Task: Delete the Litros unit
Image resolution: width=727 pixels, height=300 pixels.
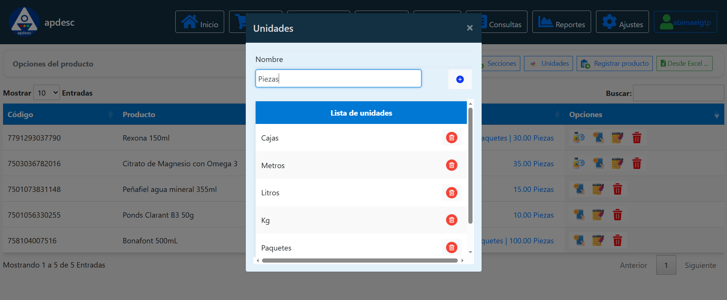Action: [451, 193]
